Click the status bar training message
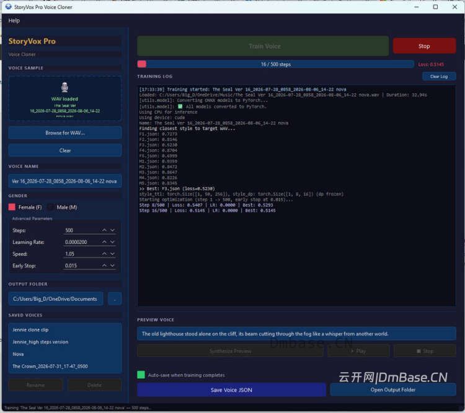 click(77, 408)
